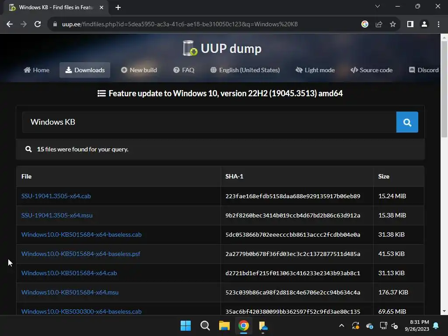Click the display/network tray icon
This screenshot has height=336, width=448.
[383, 325]
